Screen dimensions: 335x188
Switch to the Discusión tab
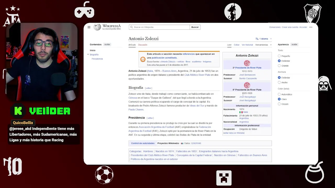143,45
